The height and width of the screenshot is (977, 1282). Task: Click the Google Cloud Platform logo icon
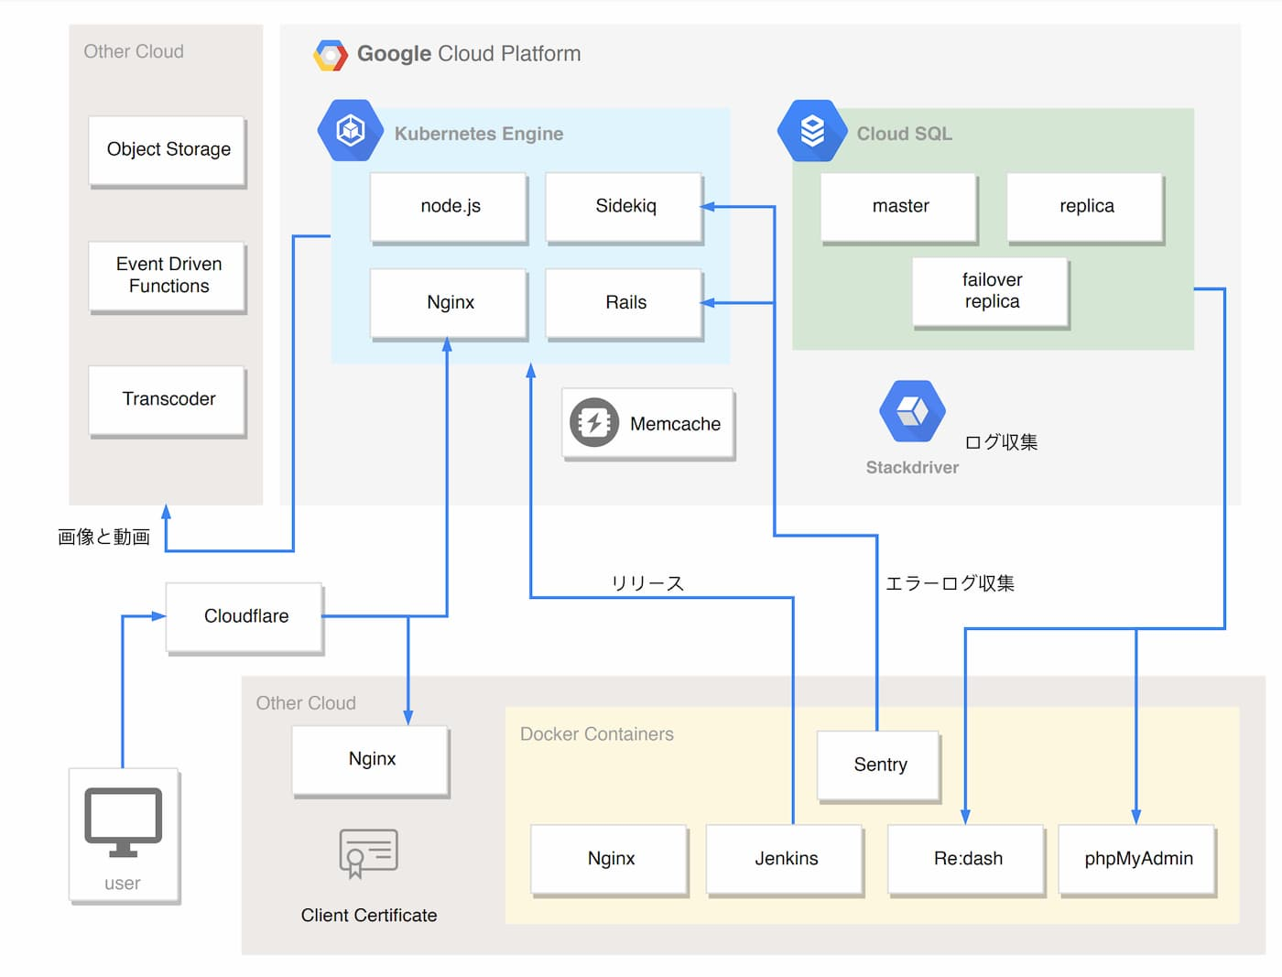(x=331, y=55)
